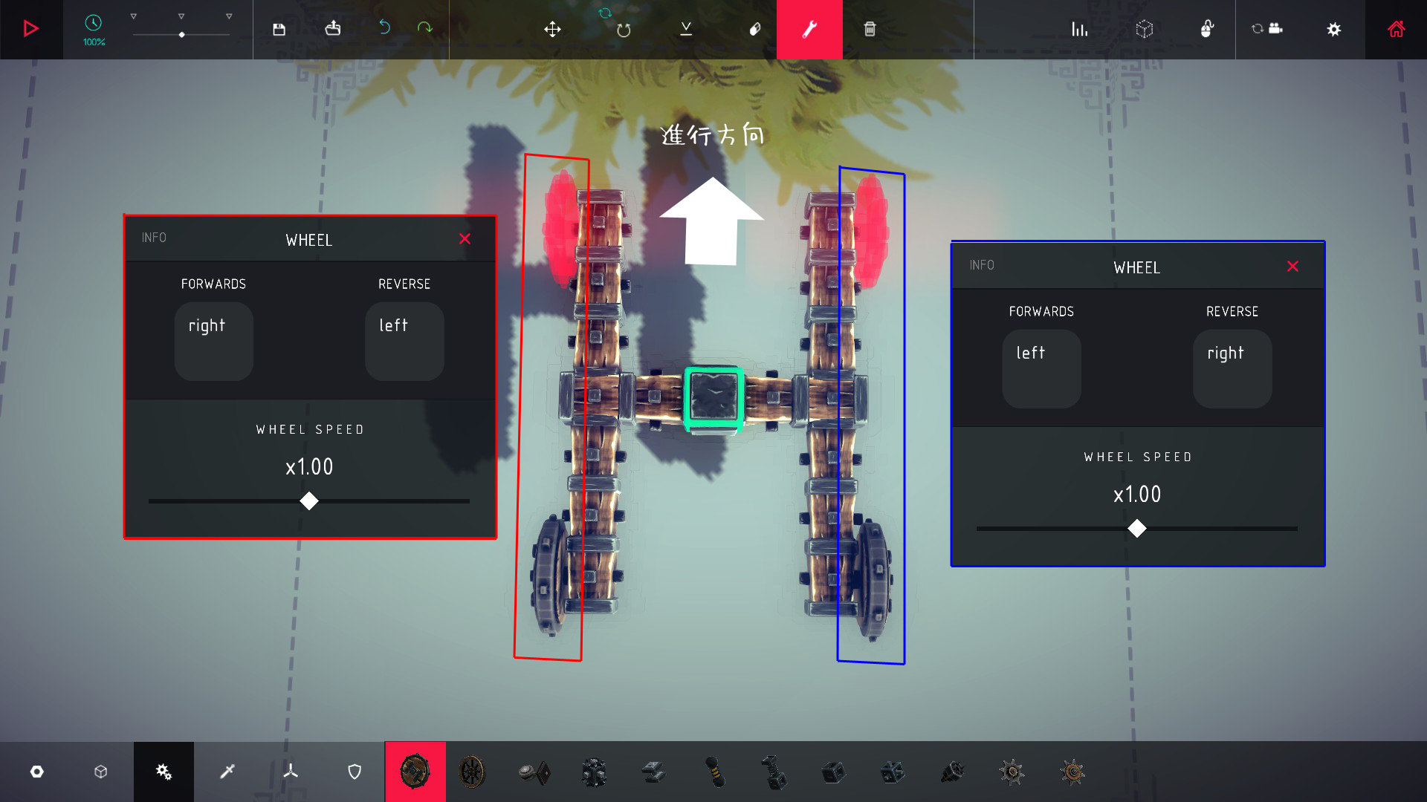Return to the home menu icon

coord(1396,29)
